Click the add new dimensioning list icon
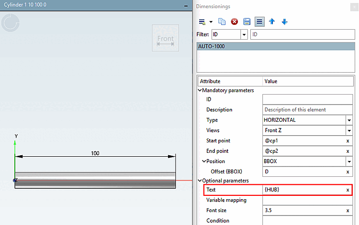 202,22
